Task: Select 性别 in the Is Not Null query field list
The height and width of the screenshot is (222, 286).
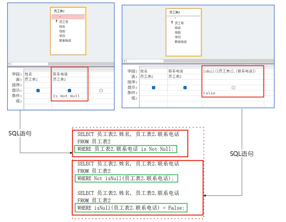Action: (62, 31)
